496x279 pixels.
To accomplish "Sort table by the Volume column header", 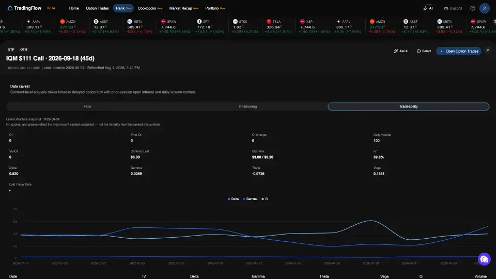I will click(x=481, y=276).
